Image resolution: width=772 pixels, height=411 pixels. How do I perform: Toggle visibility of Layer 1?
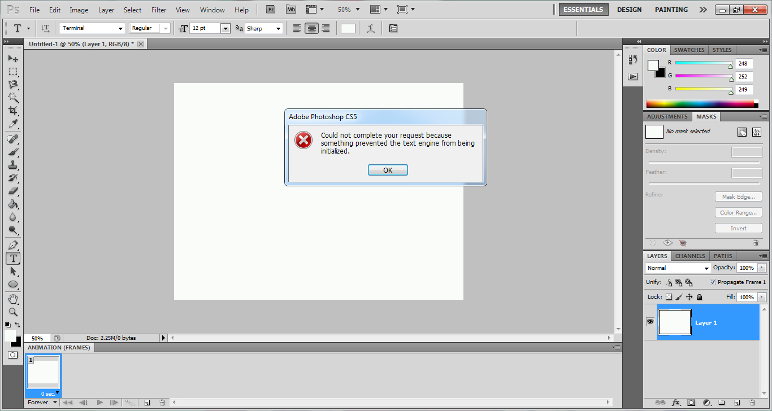point(650,322)
